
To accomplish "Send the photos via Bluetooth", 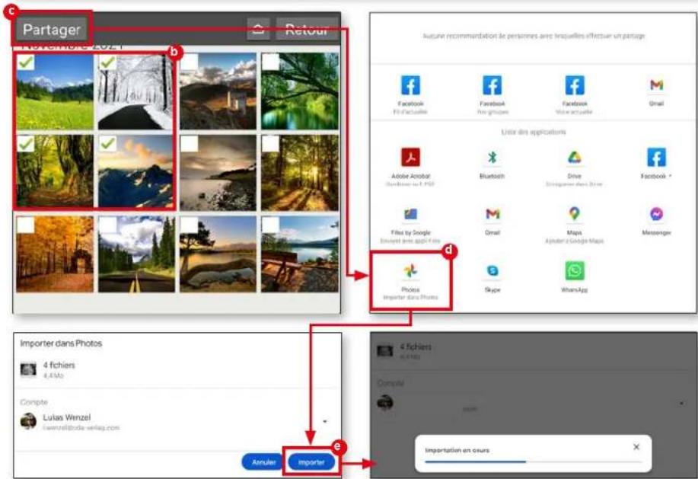I will coord(492,164).
